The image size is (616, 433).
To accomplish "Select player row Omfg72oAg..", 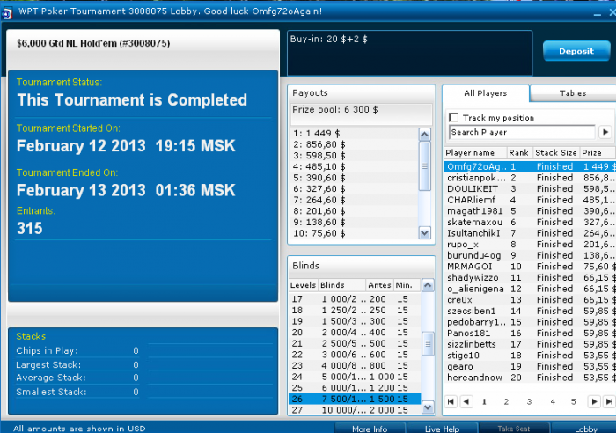I will (530, 166).
